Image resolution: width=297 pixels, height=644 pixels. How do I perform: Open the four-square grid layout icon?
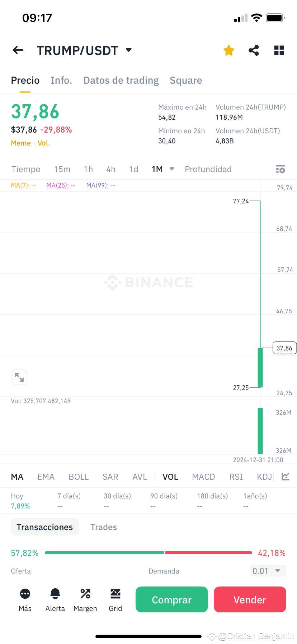[x=279, y=50]
